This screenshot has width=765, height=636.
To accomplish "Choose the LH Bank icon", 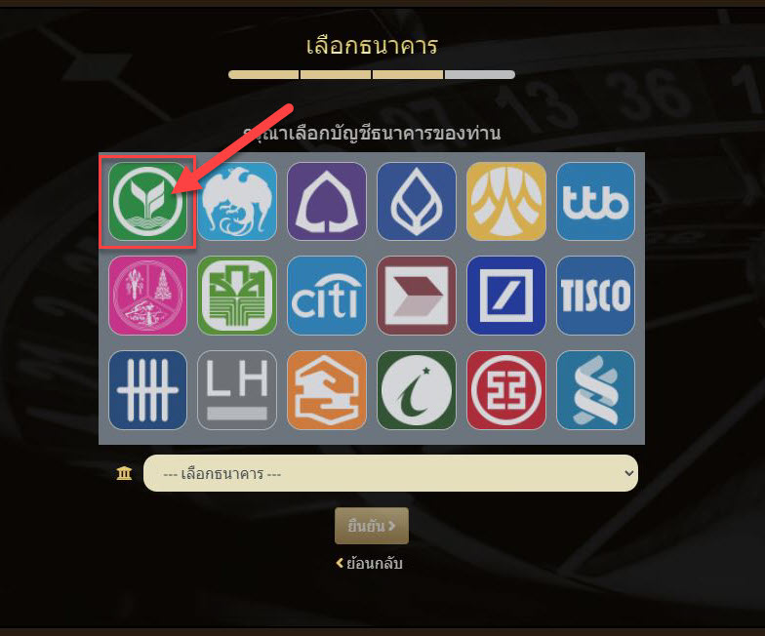I will tap(237, 390).
